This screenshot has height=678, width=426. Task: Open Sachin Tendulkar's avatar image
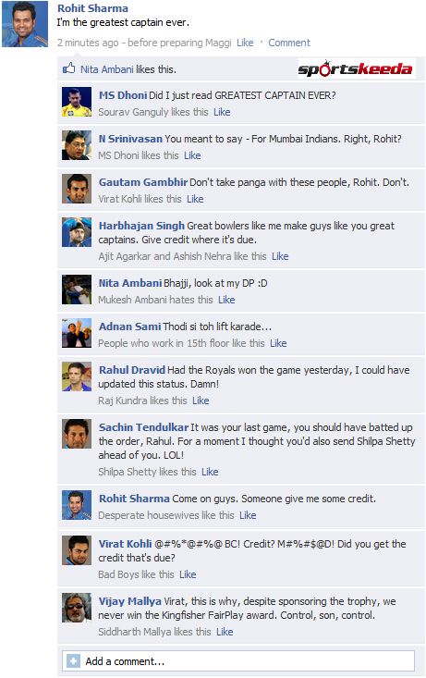point(77,433)
